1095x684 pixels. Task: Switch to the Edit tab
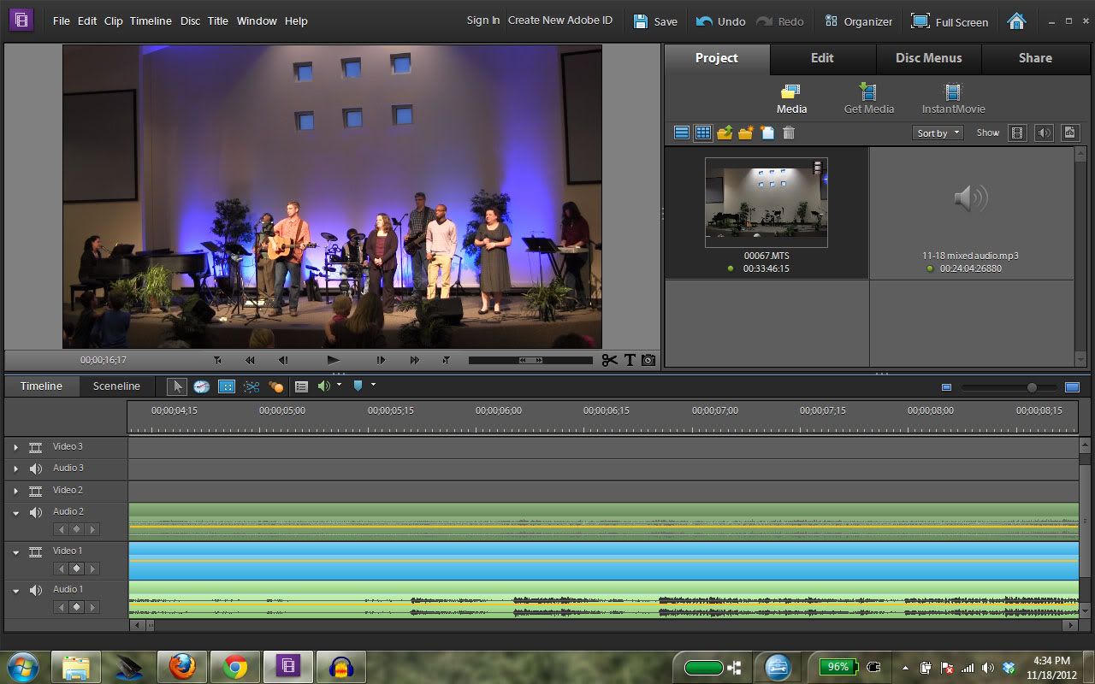(822, 58)
